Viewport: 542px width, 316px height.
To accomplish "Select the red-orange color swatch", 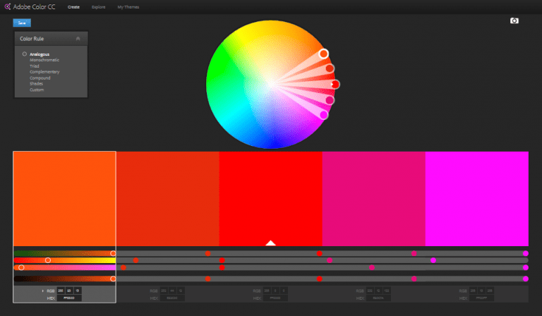I will click(x=168, y=199).
